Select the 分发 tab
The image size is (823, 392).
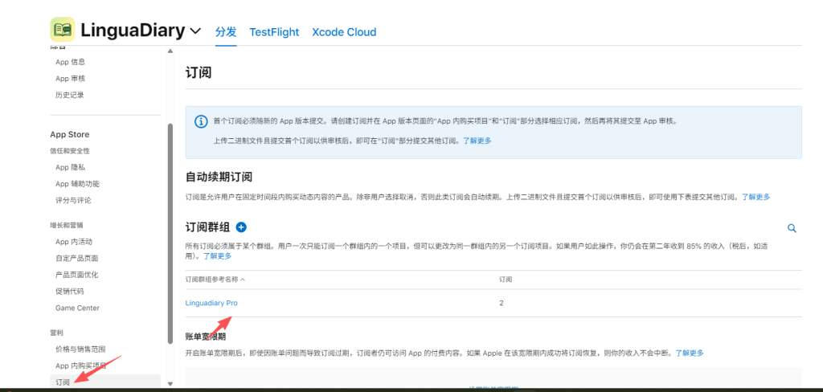point(226,32)
